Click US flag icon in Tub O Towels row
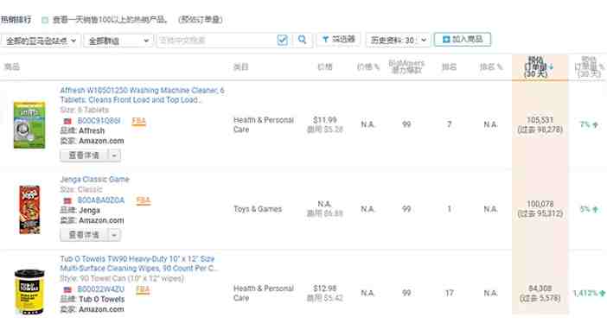Screen dimensions: 607x330 click(67, 289)
